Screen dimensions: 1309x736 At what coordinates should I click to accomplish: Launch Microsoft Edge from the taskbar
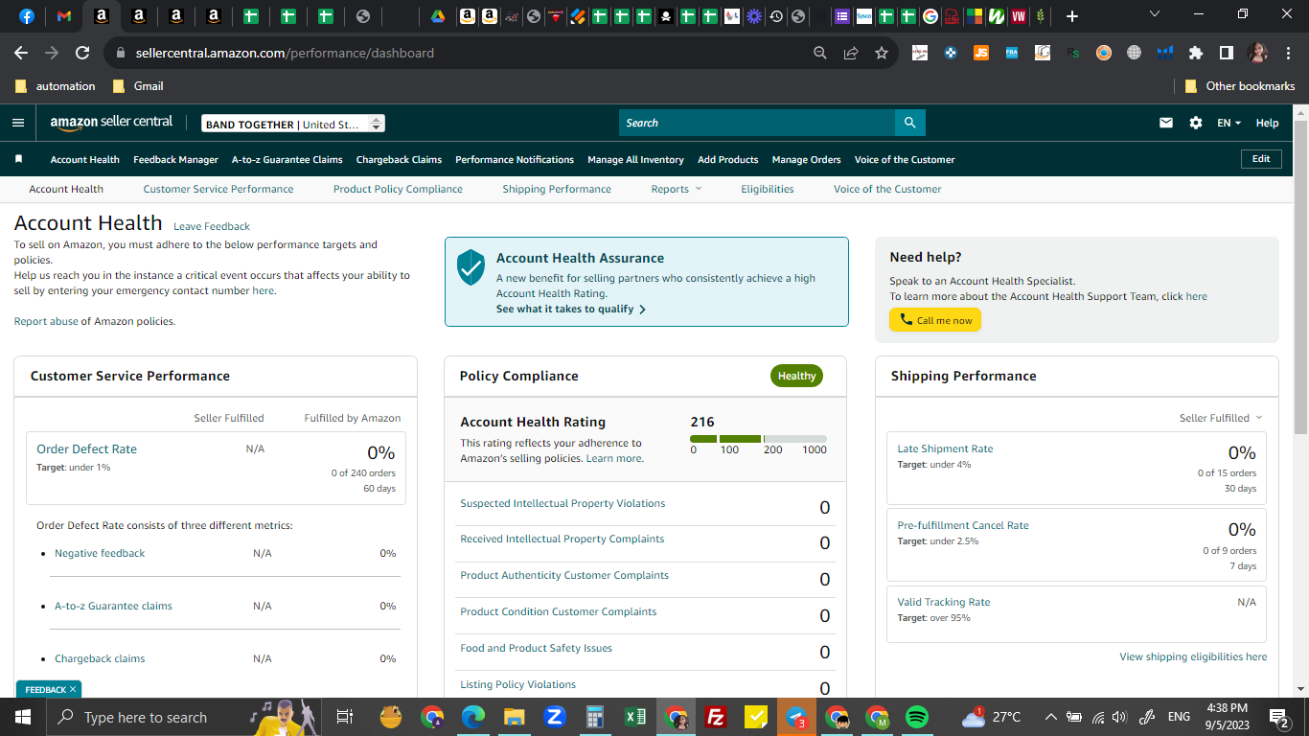coord(472,717)
